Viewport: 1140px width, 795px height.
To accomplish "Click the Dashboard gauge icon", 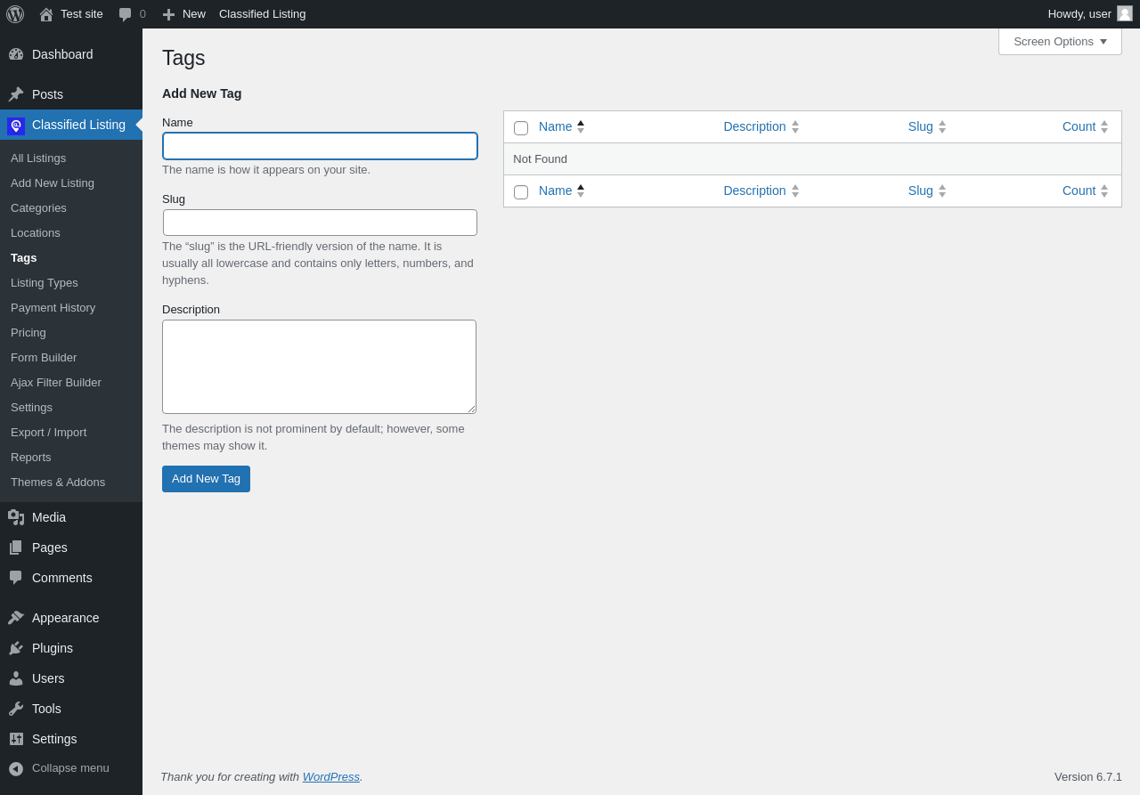I will pos(16,54).
